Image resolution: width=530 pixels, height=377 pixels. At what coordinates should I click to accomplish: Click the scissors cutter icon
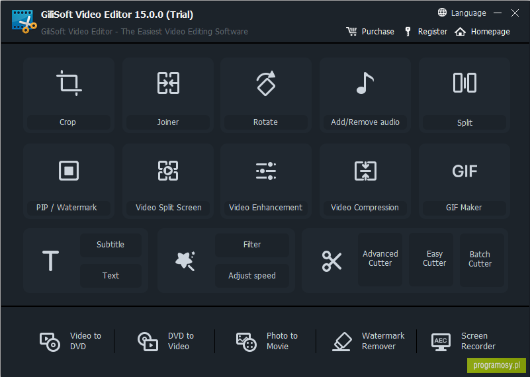[x=331, y=261]
